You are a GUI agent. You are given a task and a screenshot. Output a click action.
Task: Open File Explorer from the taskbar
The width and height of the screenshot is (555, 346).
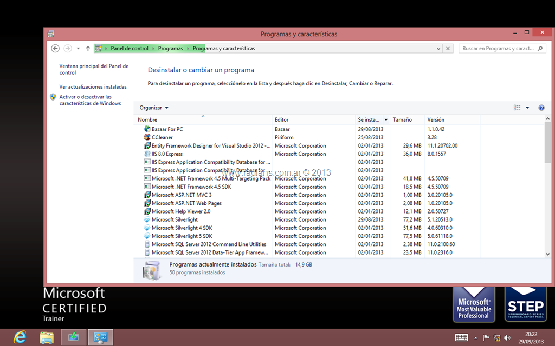tap(47, 337)
